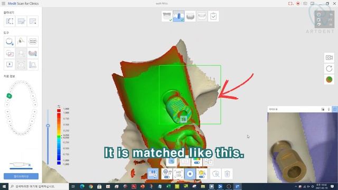This screenshot has height=190, width=338.
Task: Enable the HD scan mode
Action: click(x=179, y=174)
